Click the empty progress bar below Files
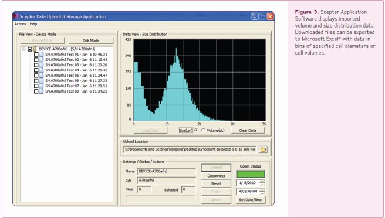This screenshot has height=218, width=385. [x=161, y=199]
